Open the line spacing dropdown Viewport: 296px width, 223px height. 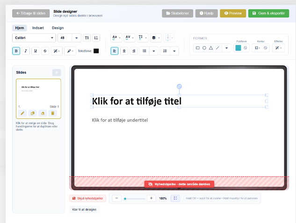tap(143, 38)
